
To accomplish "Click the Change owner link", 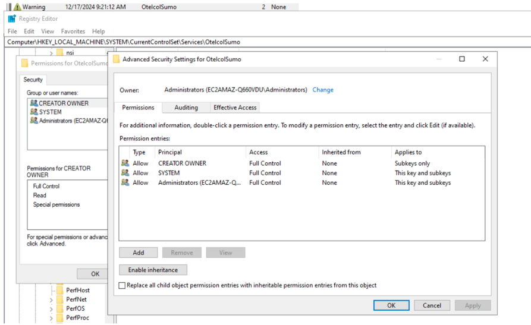I will click(x=323, y=90).
